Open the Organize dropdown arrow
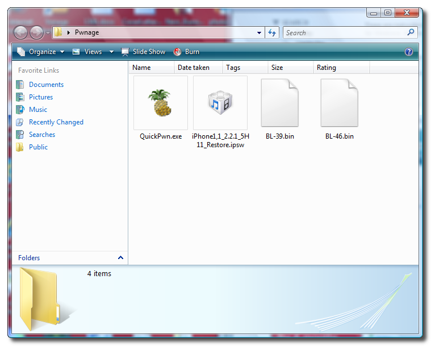The width and height of the screenshot is (431, 346). pos(62,52)
